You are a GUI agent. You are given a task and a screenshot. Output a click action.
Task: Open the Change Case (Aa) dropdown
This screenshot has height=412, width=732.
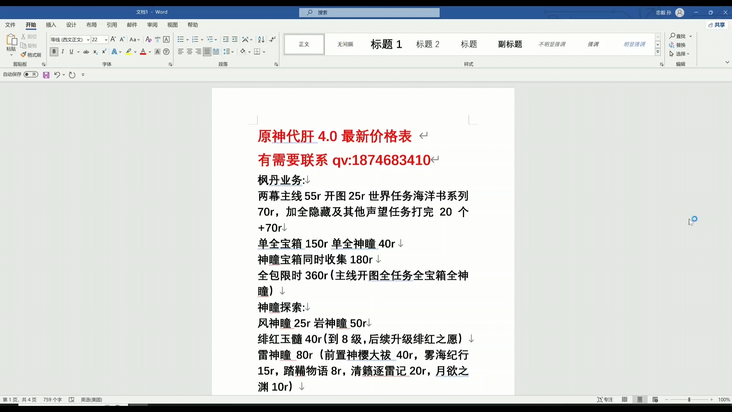[x=134, y=39]
